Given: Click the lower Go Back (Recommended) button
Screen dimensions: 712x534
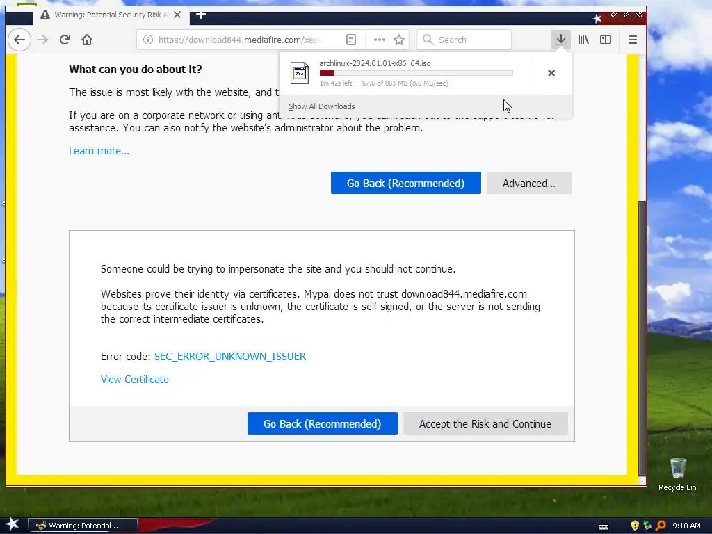Looking at the screenshot, I should [x=323, y=423].
